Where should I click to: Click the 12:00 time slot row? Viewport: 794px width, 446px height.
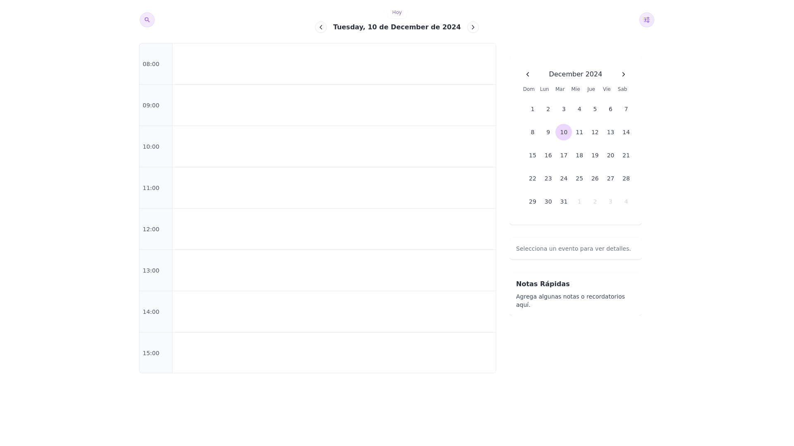(x=334, y=229)
